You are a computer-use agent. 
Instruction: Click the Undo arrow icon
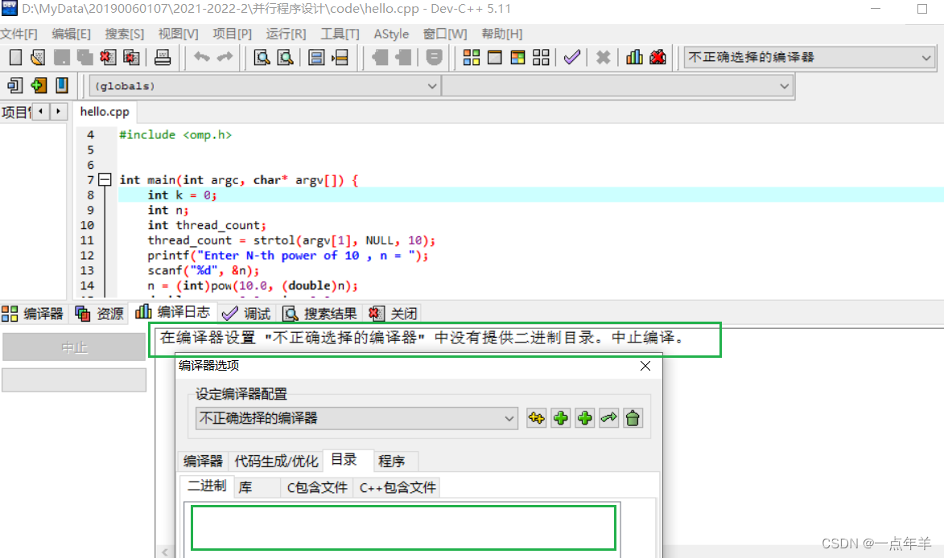204,57
